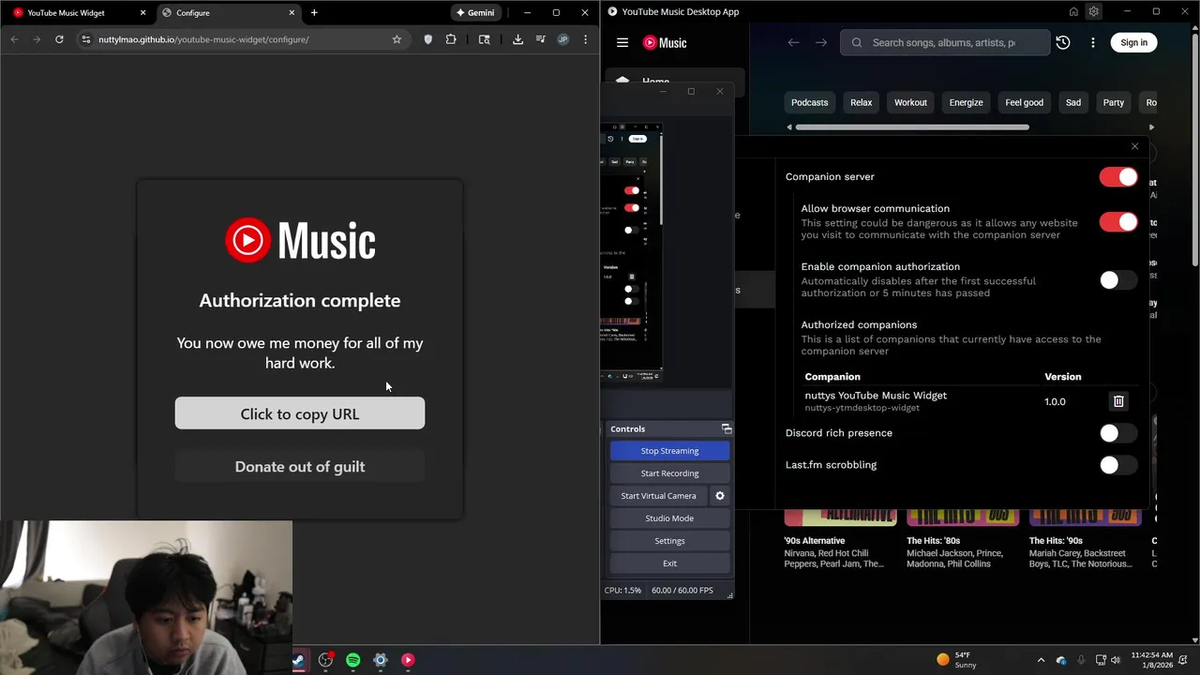The height and width of the screenshot is (675, 1200).
Task: Select the Workout mood chip
Action: click(x=910, y=102)
